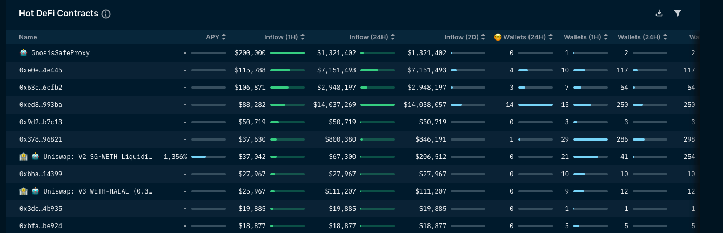
Task: Sort by Wallets (1H) using its sort arrows
Action: (606, 37)
